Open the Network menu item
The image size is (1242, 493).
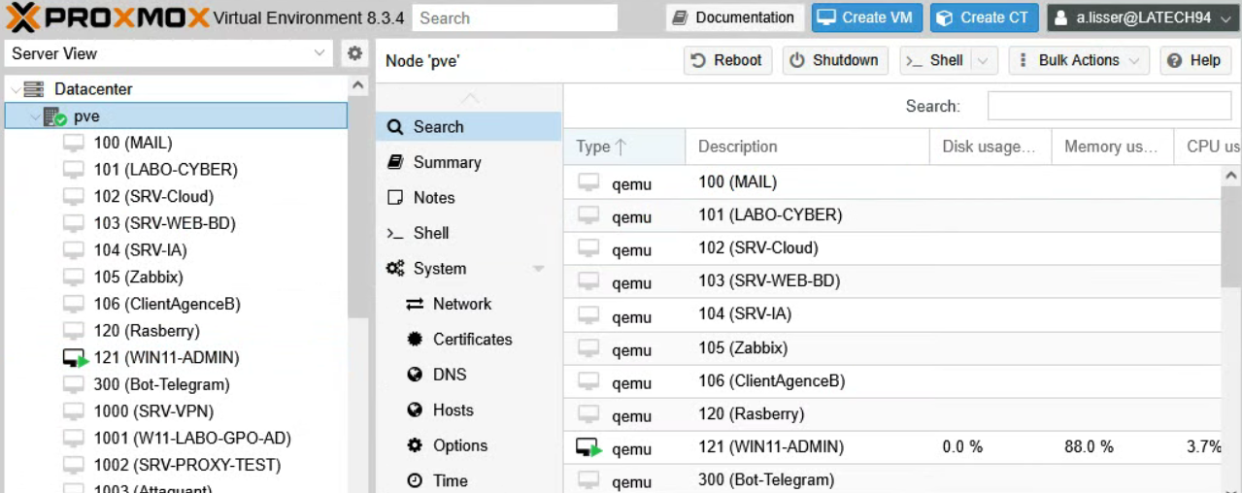coord(468,304)
